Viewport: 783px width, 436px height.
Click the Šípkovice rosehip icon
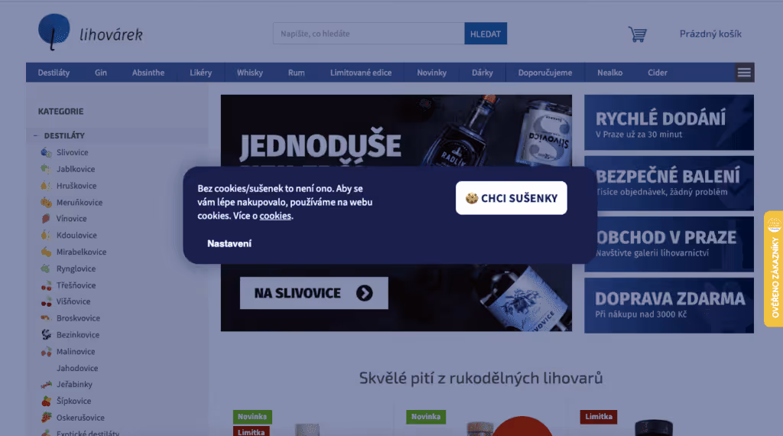coord(46,401)
